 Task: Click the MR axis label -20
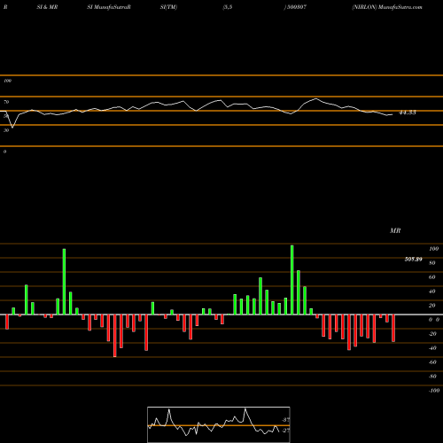pyautogui.click(x=432, y=334)
